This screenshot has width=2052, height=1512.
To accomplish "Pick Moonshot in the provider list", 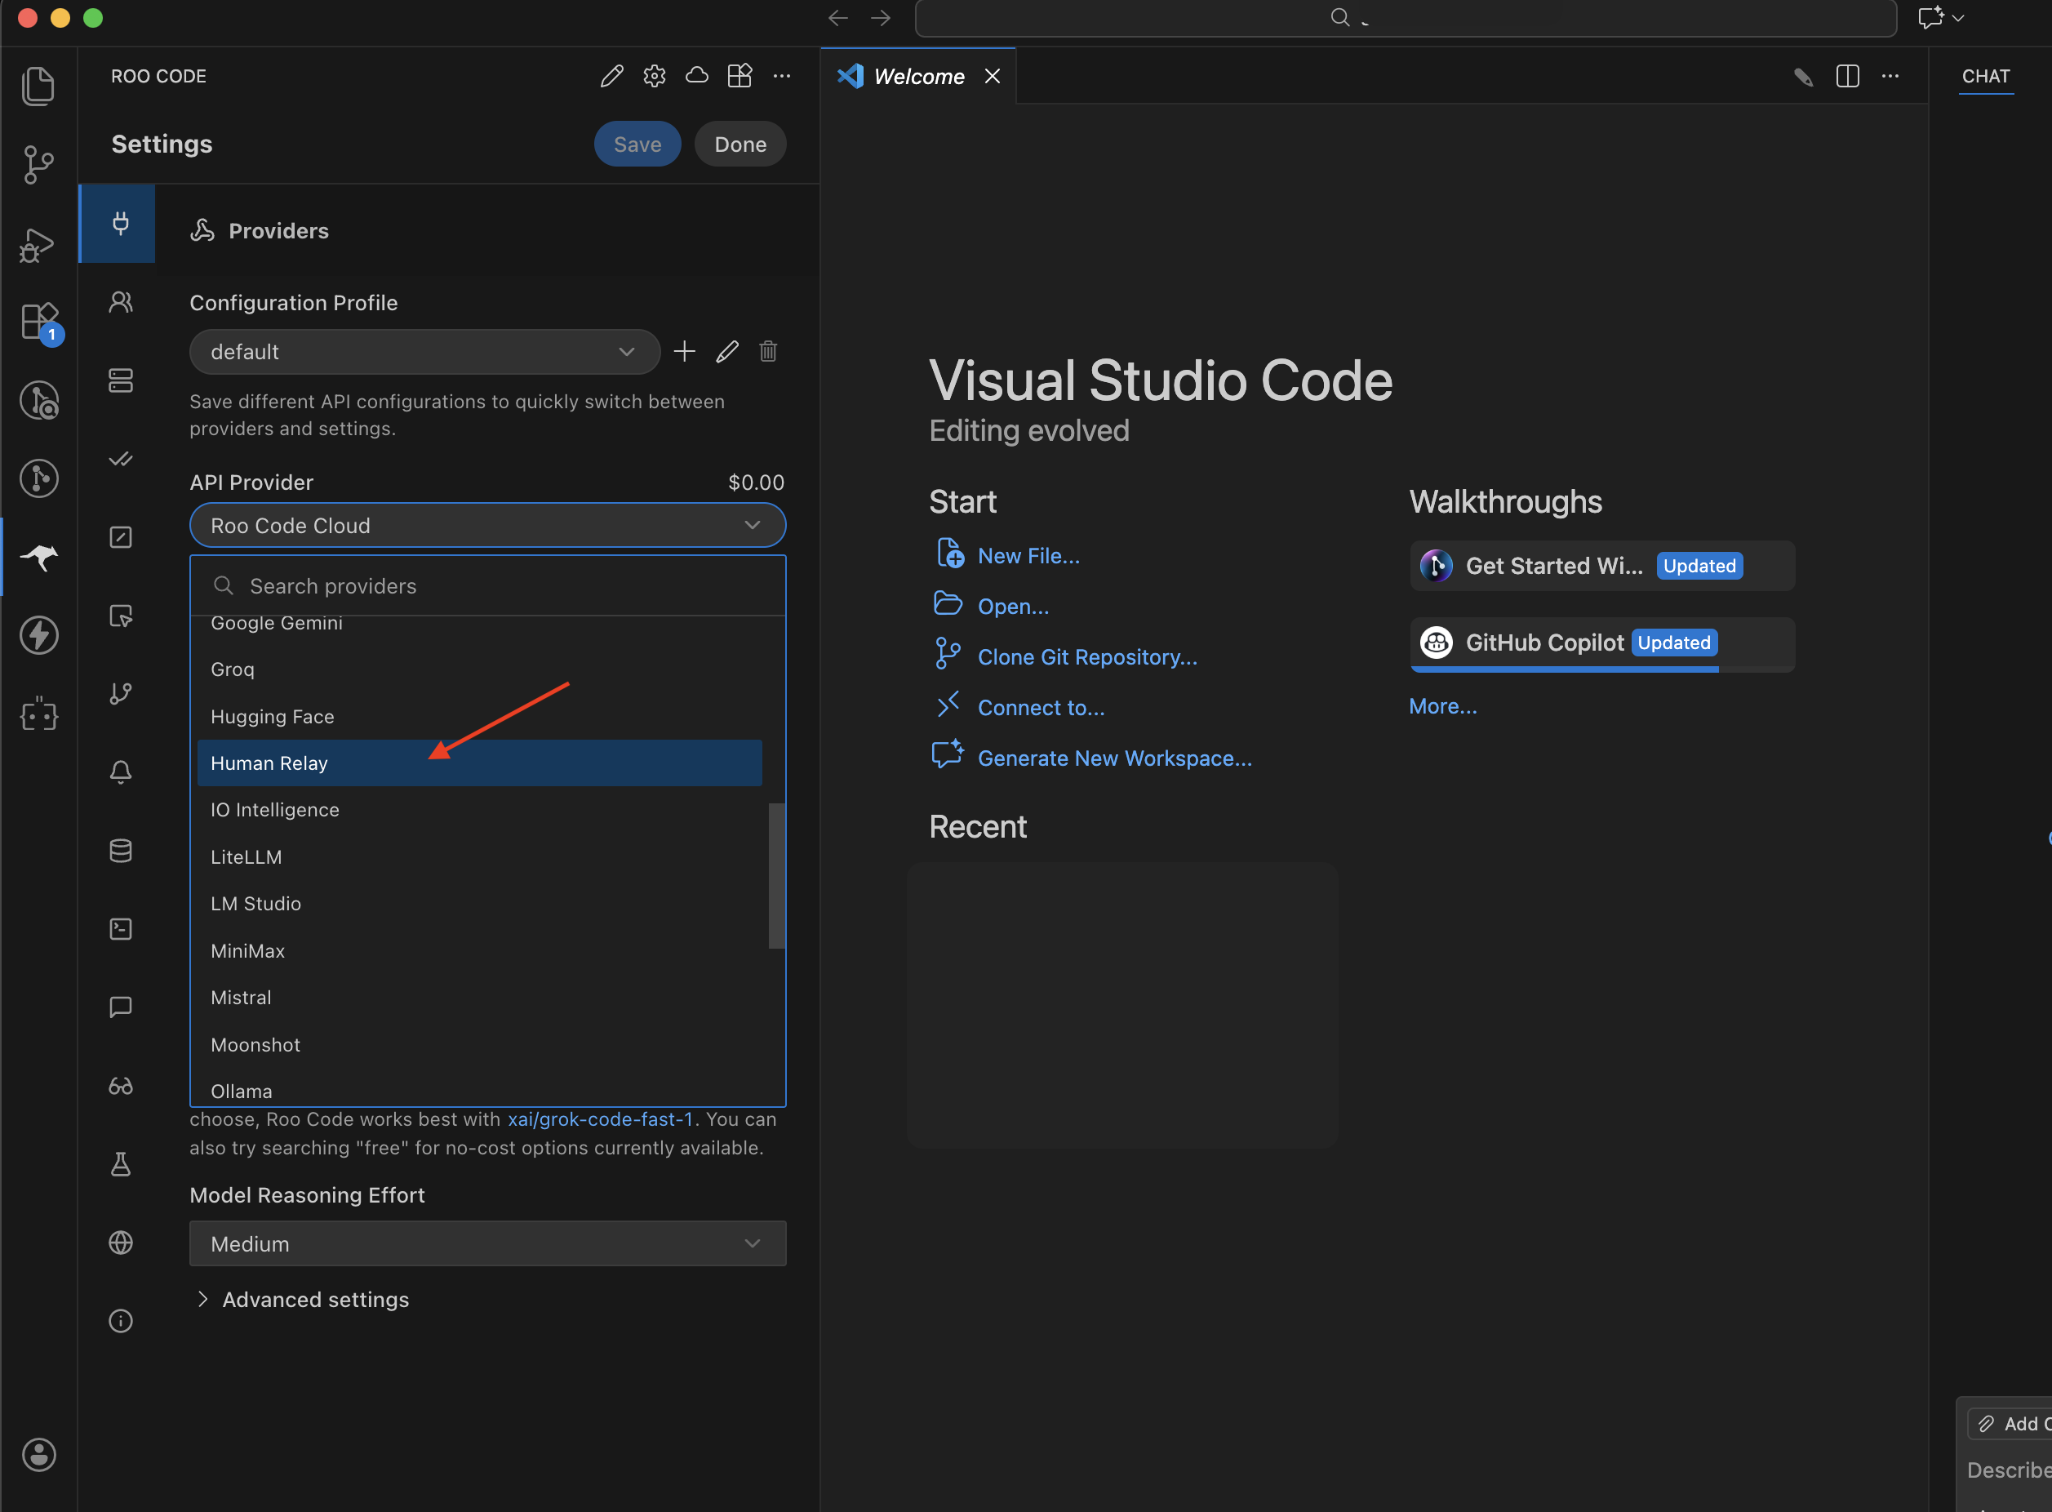I will coord(479,1045).
